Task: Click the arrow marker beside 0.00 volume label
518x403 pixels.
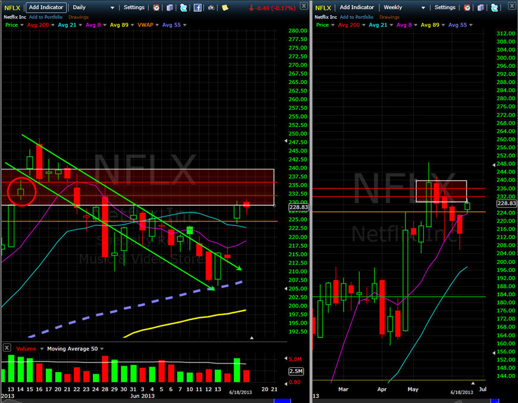Action: (x=286, y=384)
